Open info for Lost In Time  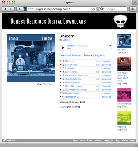coord(97,65)
